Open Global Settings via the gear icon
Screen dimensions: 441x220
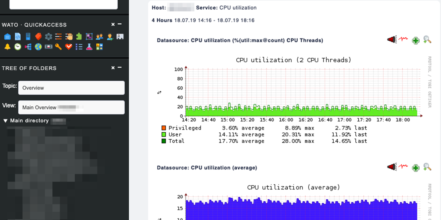click(x=48, y=36)
